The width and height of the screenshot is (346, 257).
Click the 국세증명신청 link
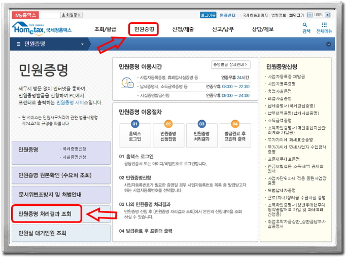[75, 149]
